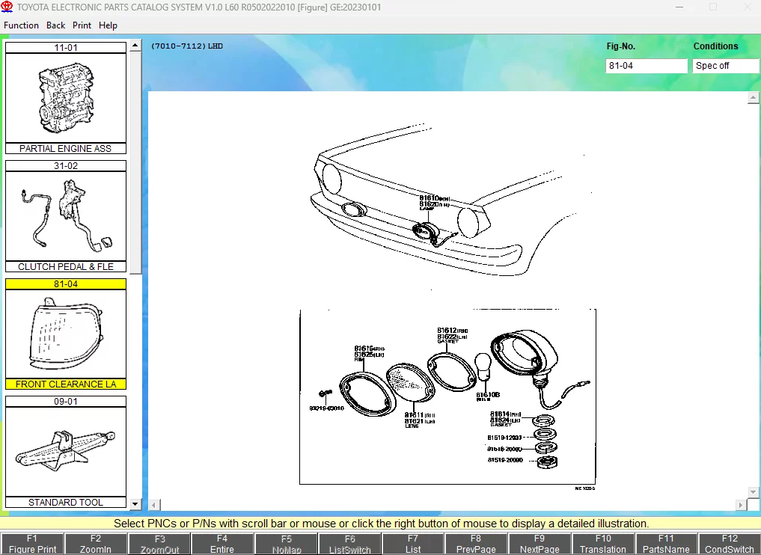
Task: Click the diagram's scroll right arrow
Action: pos(742,506)
